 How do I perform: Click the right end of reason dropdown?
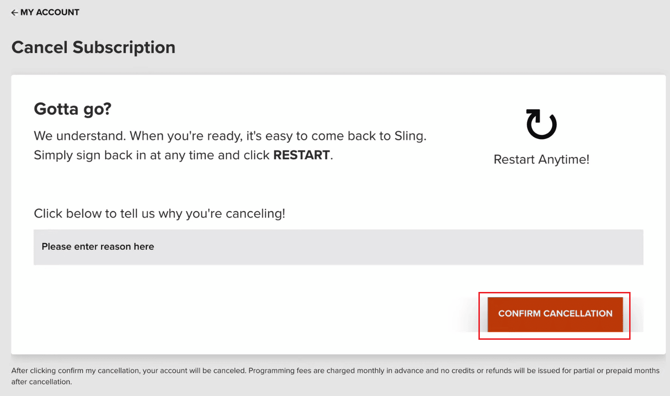pyautogui.click(x=629, y=247)
